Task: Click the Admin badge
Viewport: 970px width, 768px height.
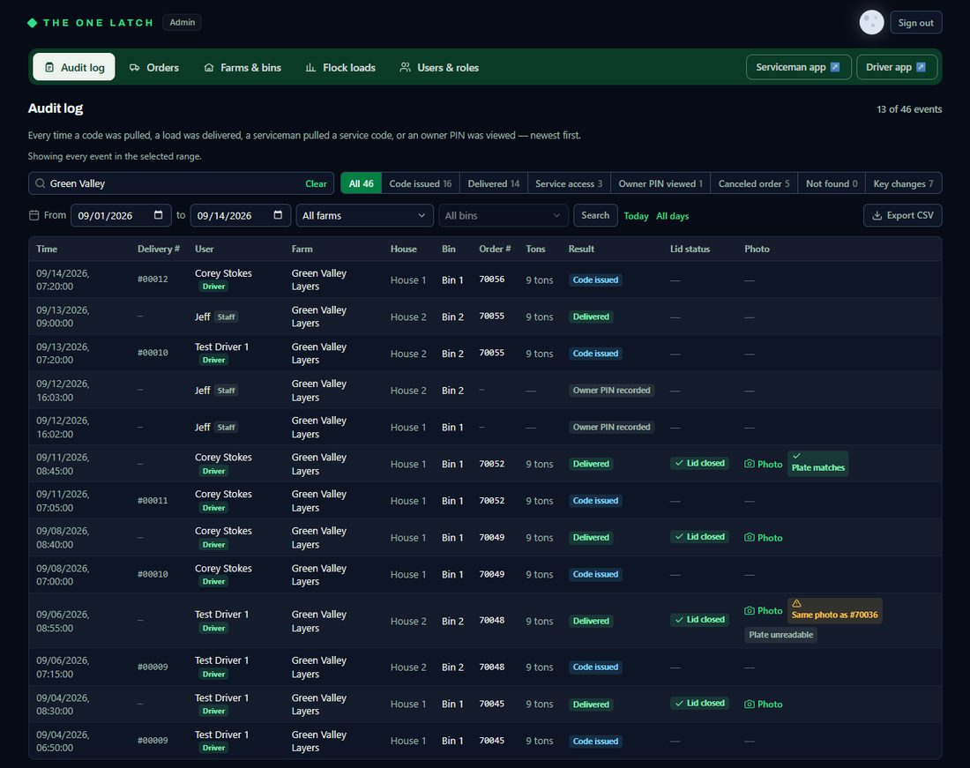Action: point(182,22)
